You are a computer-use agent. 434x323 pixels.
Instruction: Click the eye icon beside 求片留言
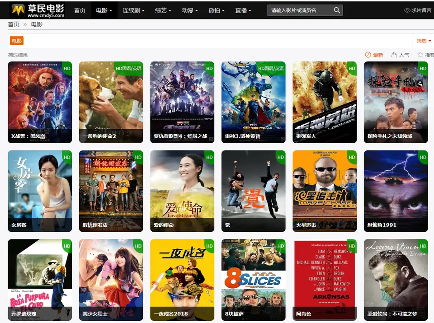tap(407, 10)
